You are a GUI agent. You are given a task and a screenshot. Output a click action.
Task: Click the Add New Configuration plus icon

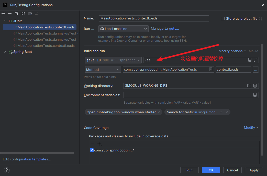click(3, 14)
